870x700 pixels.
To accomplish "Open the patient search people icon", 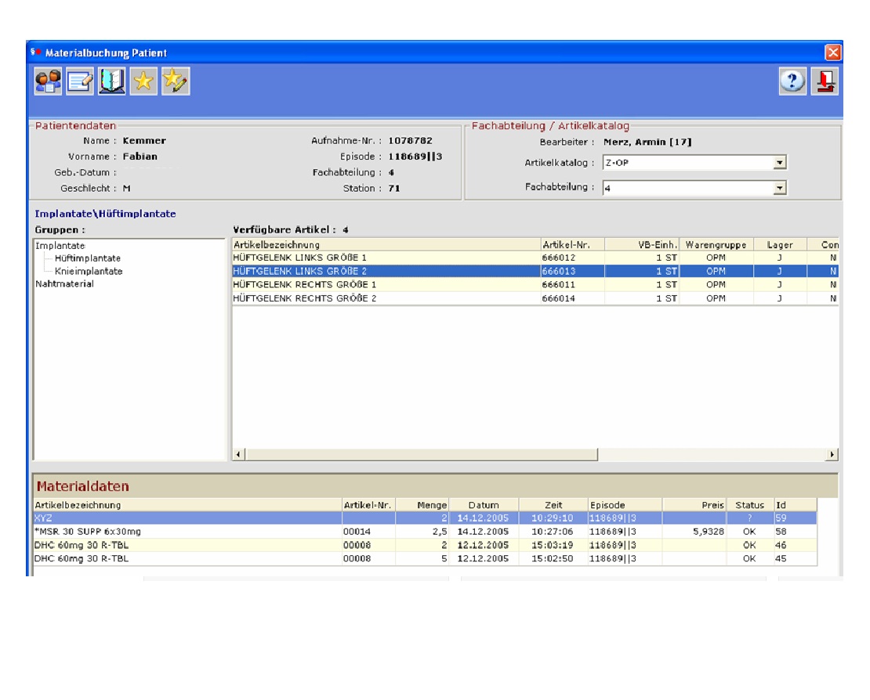I will (x=49, y=81).
